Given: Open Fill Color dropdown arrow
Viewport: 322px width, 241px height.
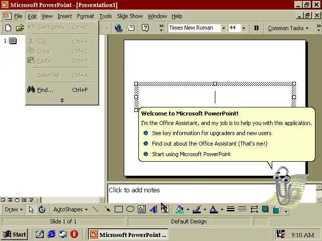Looking at the screenshot, I should tap(188, 210).
